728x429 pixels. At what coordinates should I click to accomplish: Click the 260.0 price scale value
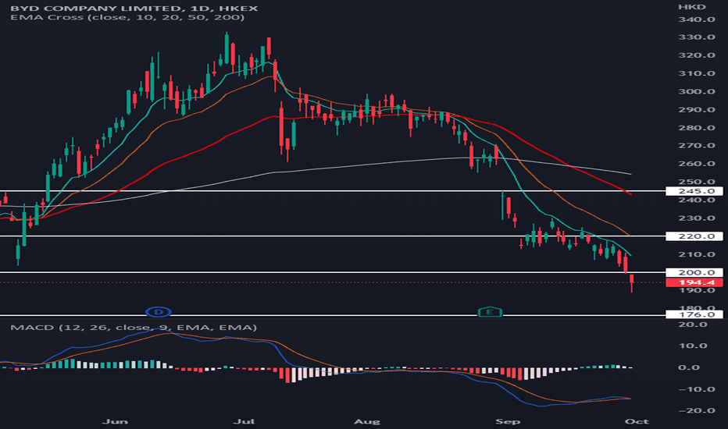point(697,164)
